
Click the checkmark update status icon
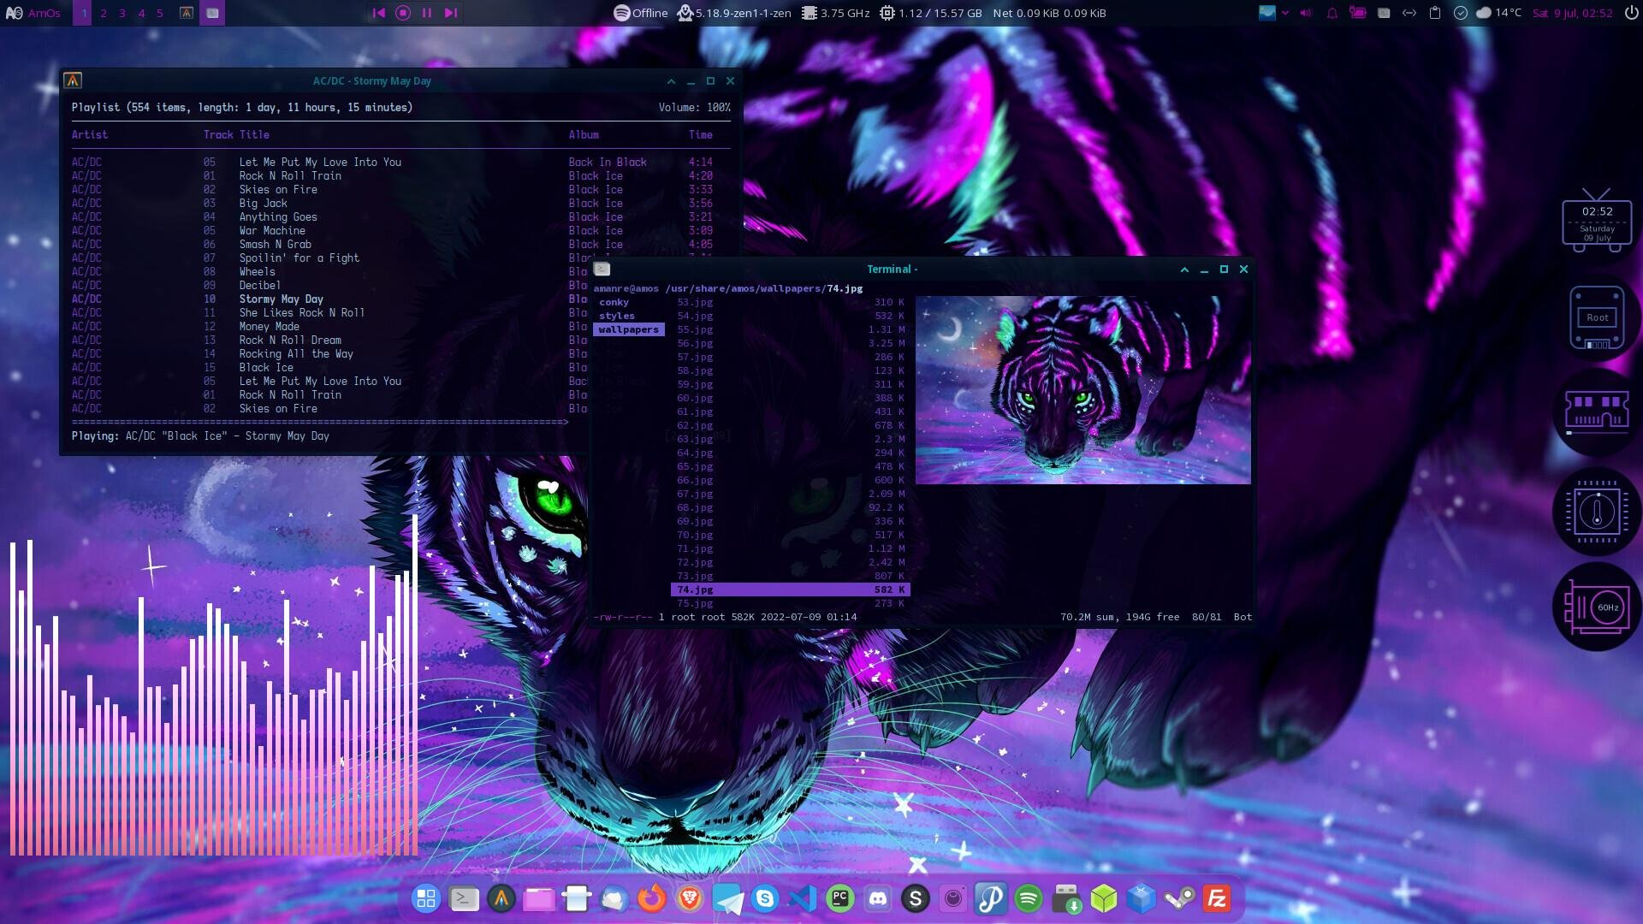point(1461,13)
